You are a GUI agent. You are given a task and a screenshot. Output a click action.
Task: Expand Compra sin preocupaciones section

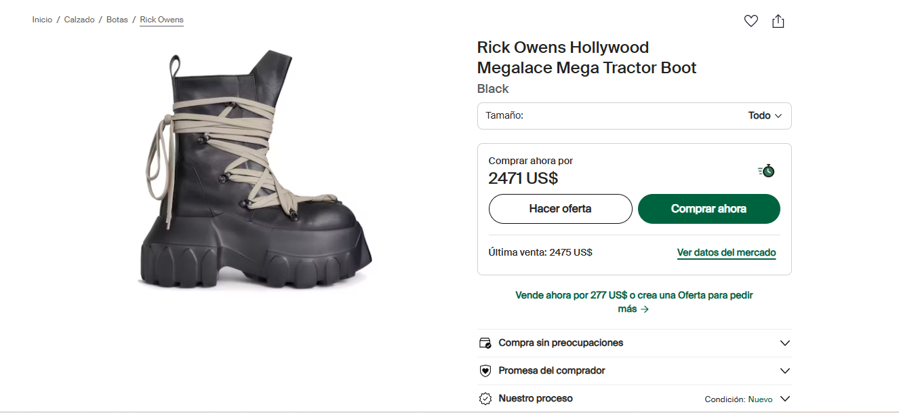click(784, 343)
